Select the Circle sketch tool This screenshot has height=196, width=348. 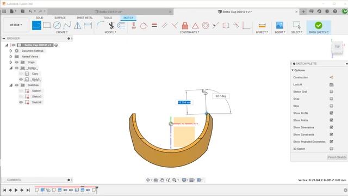pos(57,26)
